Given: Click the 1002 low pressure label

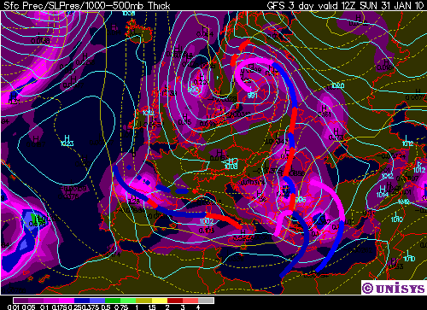Looking at the screenshot, I should (207, 221).
